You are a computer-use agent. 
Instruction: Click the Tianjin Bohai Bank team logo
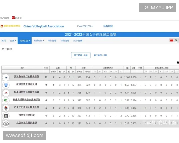(x=5, y=77)
